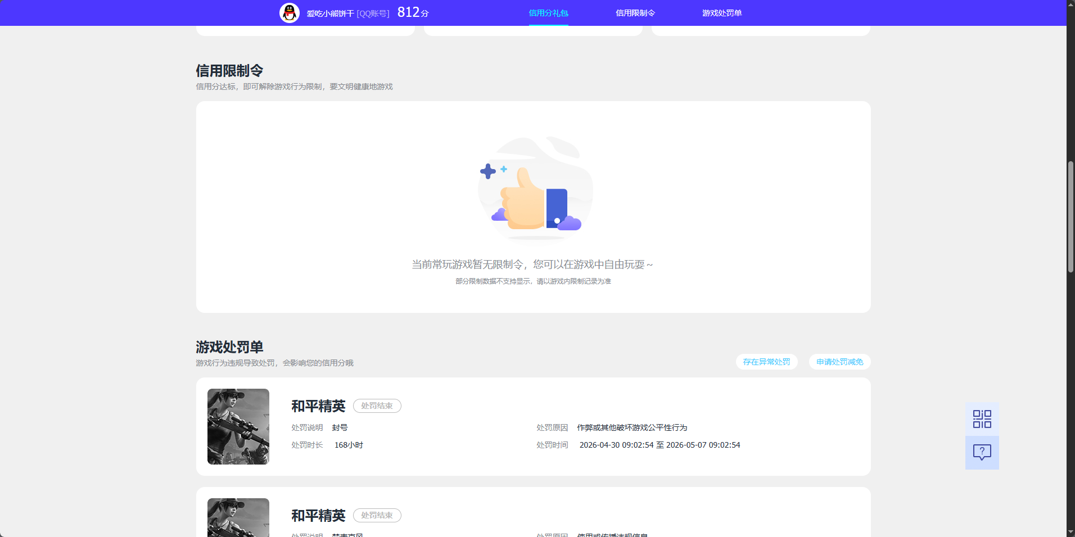Open the help question bubble icon
This screenshot has height=537, width=1075.
coord(982,453)
